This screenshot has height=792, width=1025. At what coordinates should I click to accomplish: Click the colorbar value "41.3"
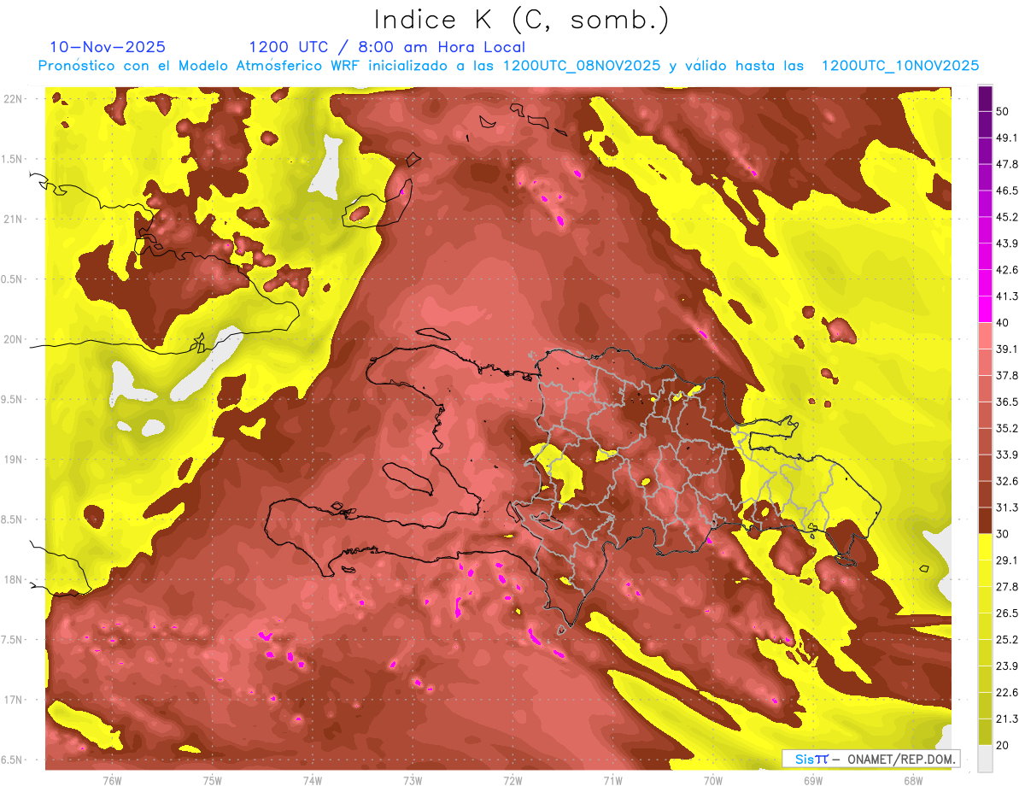pyautogui.click(x=1006, y=296)
